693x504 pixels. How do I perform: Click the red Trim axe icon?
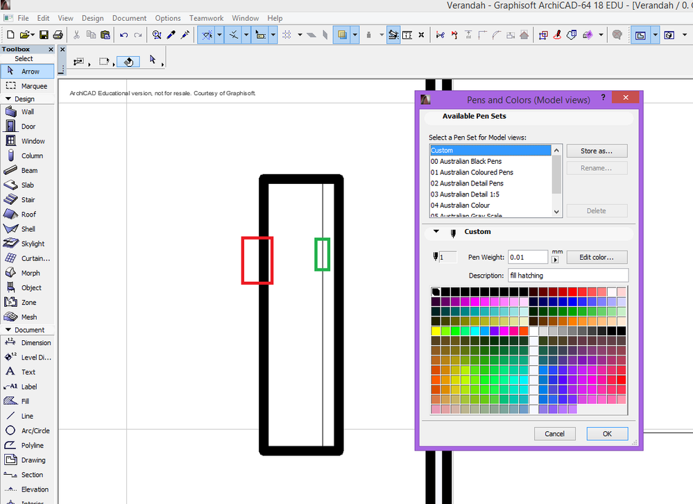pyautogui.click(x=454, y=35)
